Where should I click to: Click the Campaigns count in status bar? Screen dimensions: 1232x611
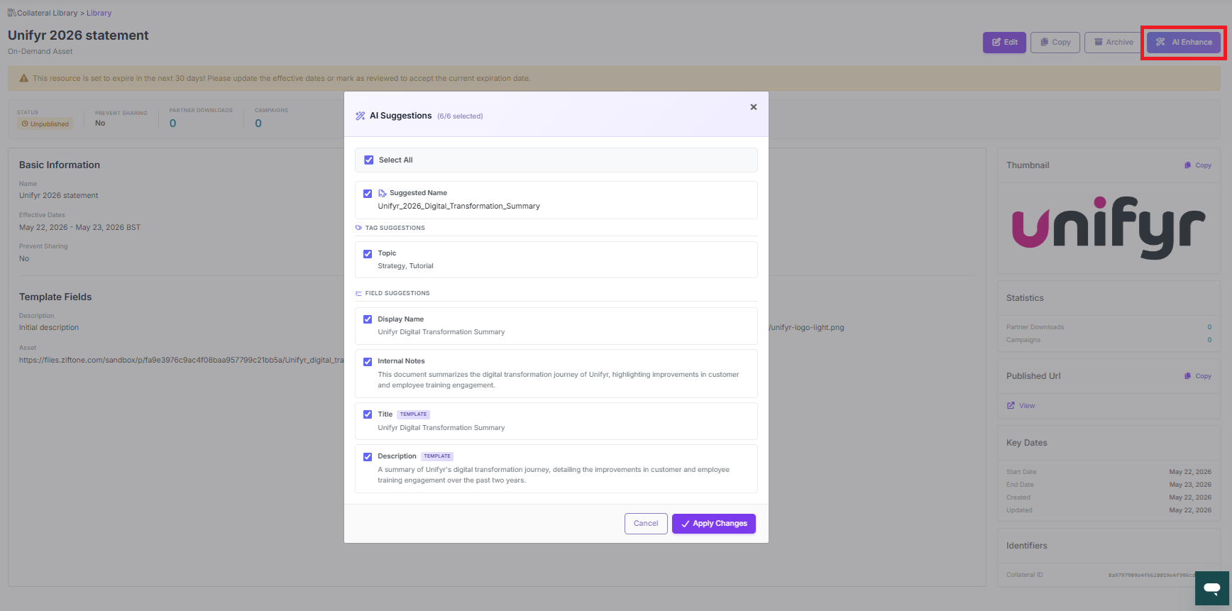(258, 123)
